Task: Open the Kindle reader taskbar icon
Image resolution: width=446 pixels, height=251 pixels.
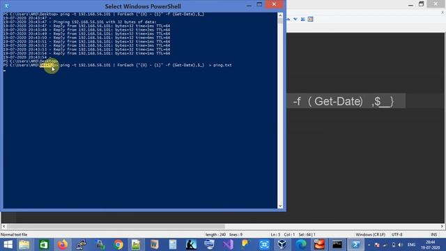Action: [x=191, y=245]
